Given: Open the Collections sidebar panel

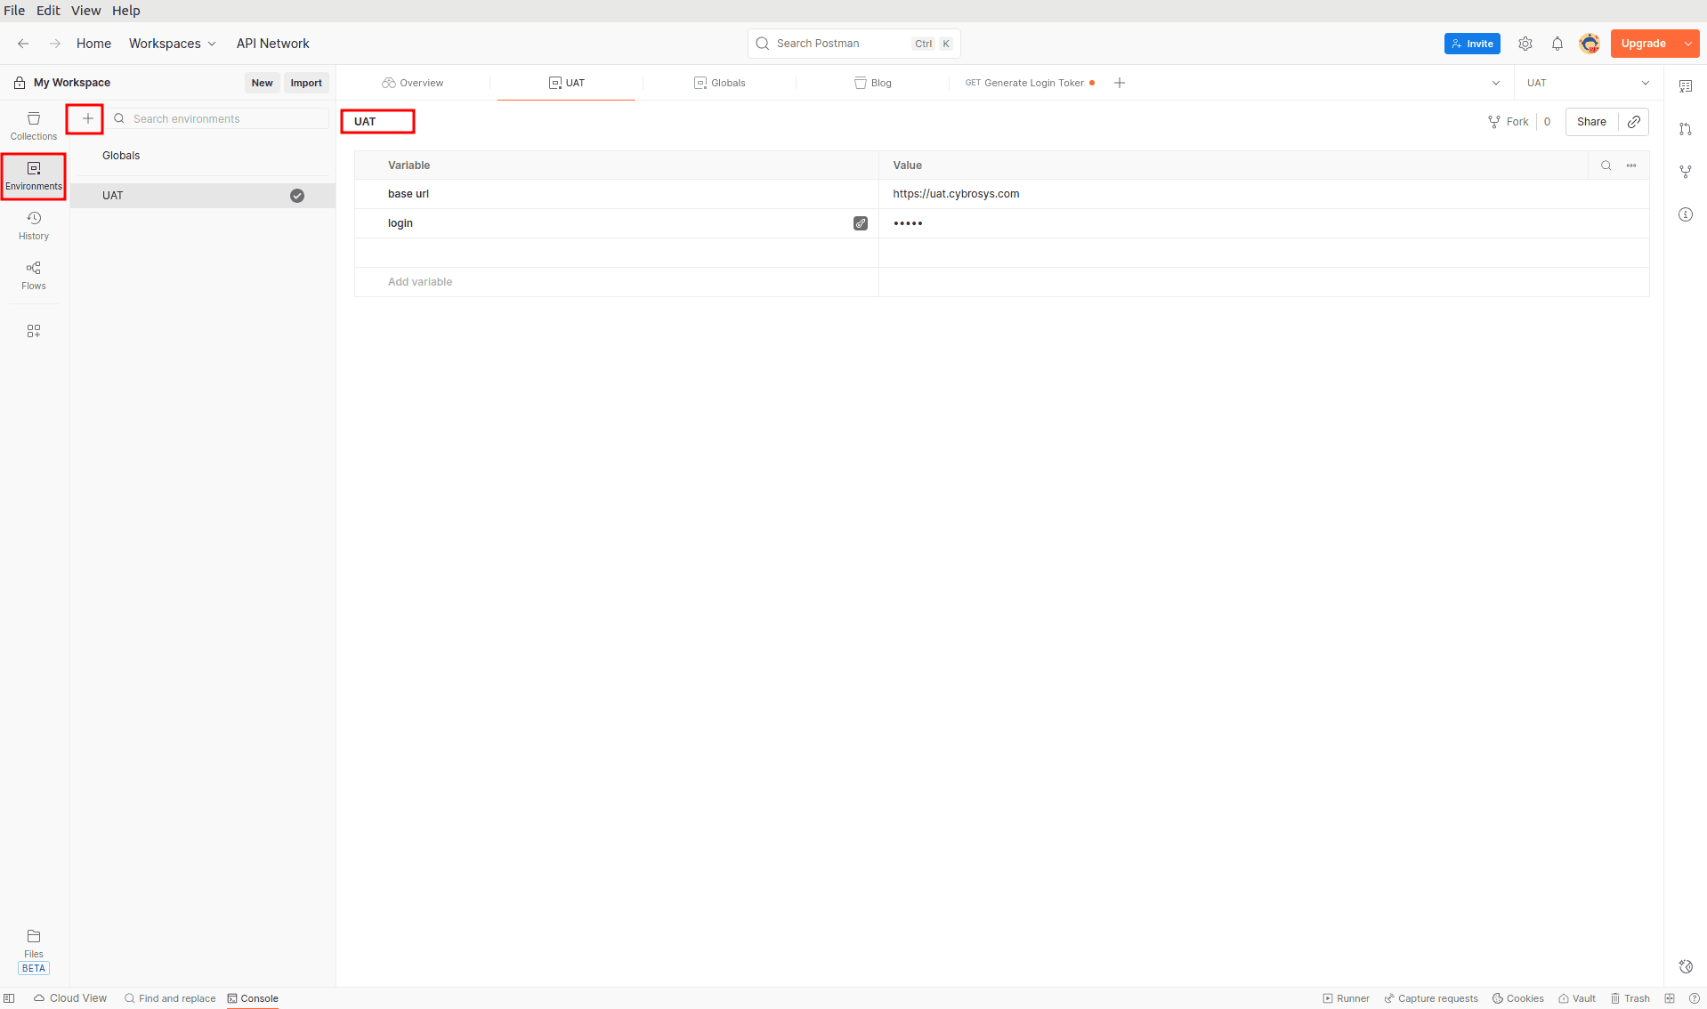Looking at the screenshot, I should point(33,125).
